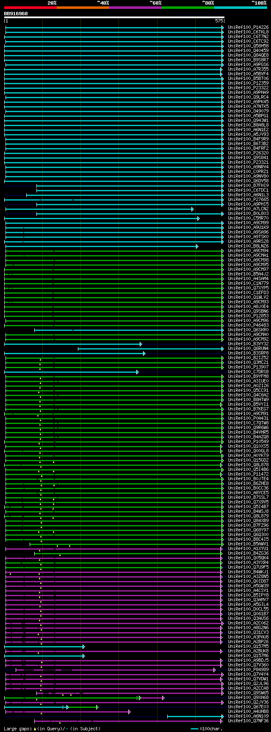Select the UniRef100_A9RS28 label
Viewport: 271px width, 732px height.
click(248, 242)
